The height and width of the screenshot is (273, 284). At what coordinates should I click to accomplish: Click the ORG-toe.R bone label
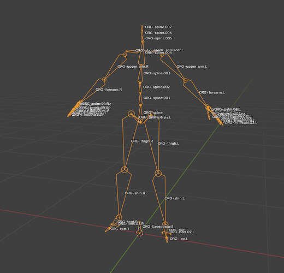pyautogui.click(x=120, y=229)
